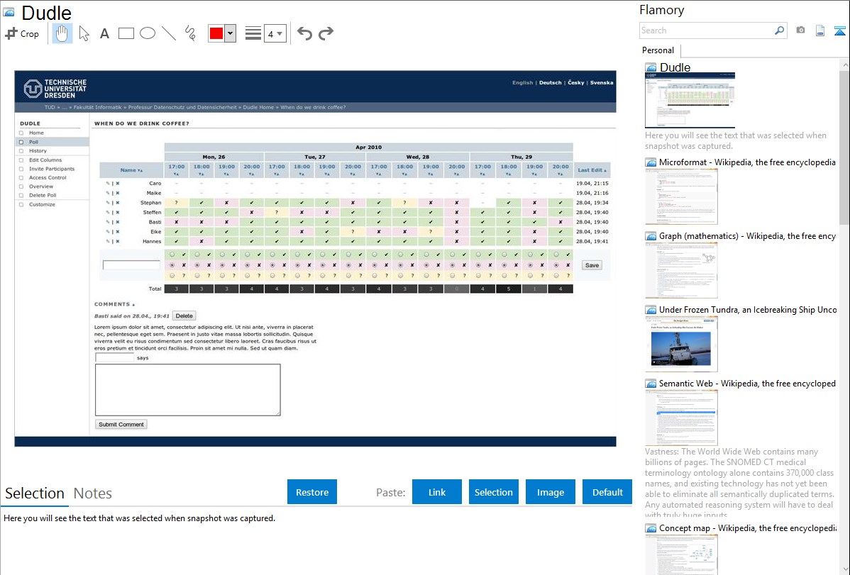This screenshot has height=575, width=850.
Task: Open the Microformat Wikipedia thumbnail
Action: coord(681,196)
